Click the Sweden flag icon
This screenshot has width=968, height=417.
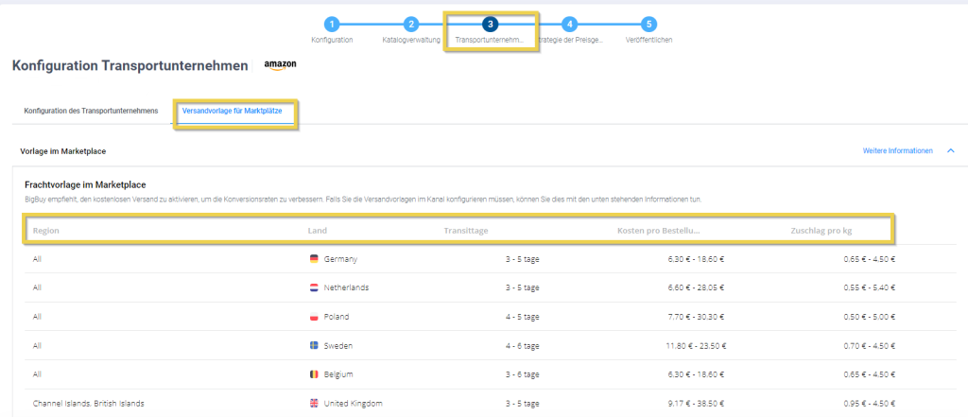pos(315,345)
